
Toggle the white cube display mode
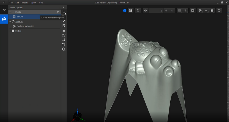[x=130, y=11]
